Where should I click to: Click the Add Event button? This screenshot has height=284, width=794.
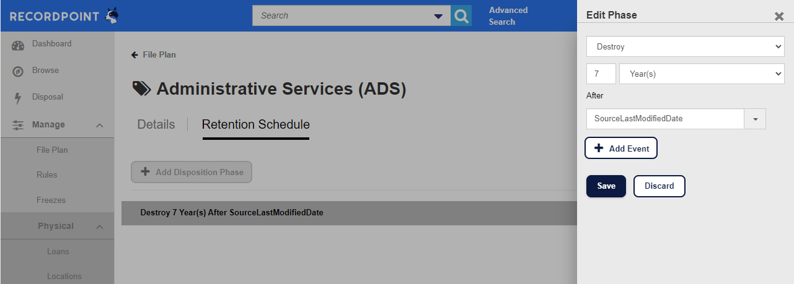click(621, 148)
